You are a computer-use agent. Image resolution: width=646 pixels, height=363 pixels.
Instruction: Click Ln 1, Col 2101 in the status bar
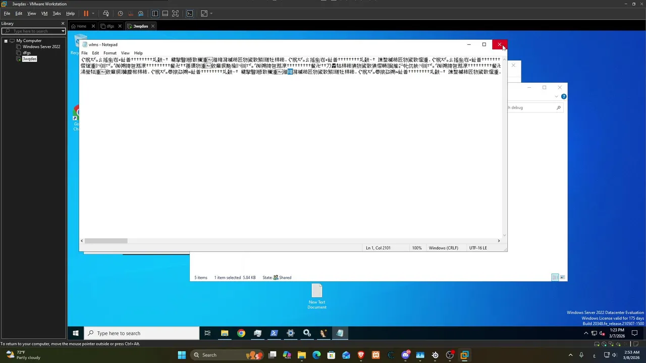pyautogui.click(x=378, y=248)
